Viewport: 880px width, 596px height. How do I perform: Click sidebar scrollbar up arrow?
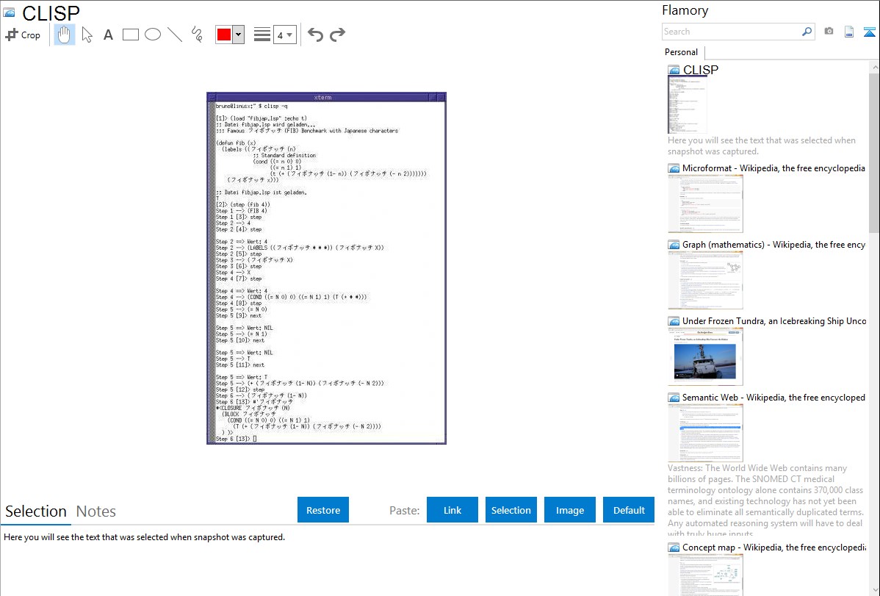[x=874, y=67]
